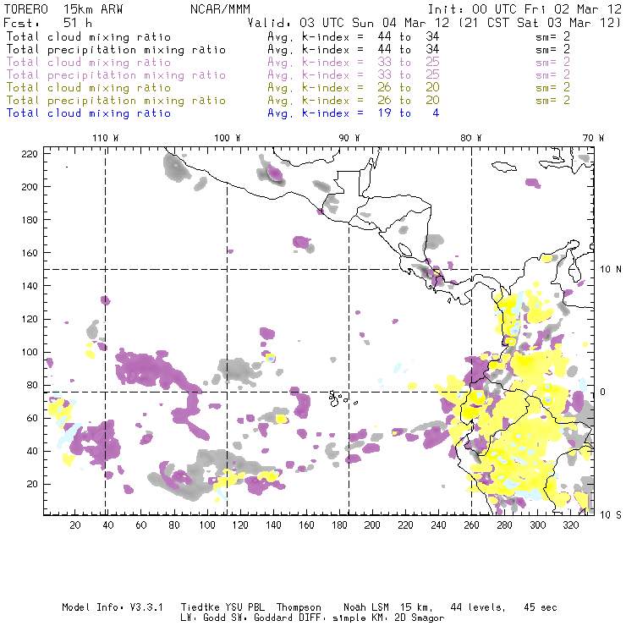Screen dimensions: 626x626
Task: Click the Galapagos islands outline near the equator
Action: pos(338,396)
